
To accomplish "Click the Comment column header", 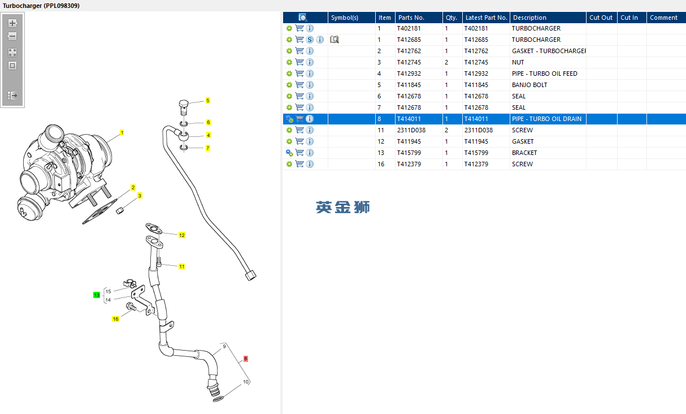I will click(666, 18).
